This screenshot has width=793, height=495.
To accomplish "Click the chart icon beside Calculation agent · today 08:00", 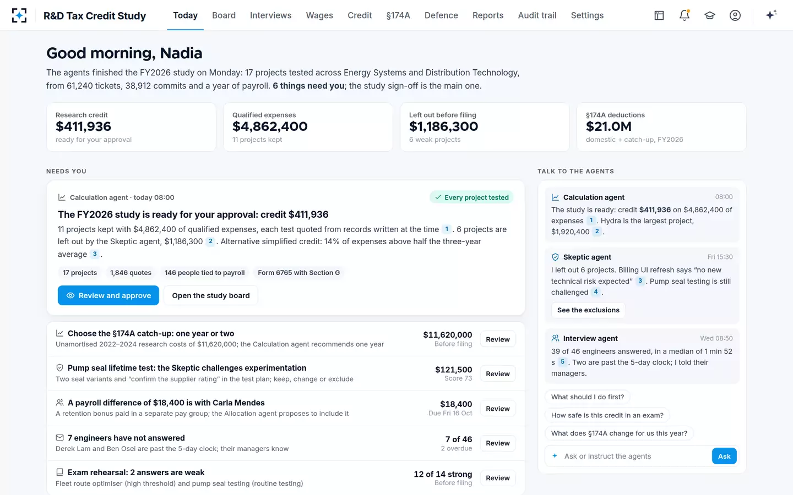I will click(x=62, y=197).
